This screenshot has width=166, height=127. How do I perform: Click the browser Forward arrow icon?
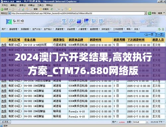(13, 9)
